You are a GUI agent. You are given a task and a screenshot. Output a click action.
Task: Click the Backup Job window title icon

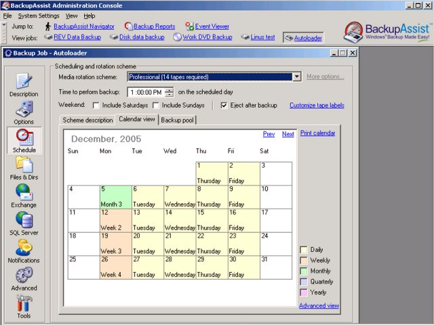point(8,53)
